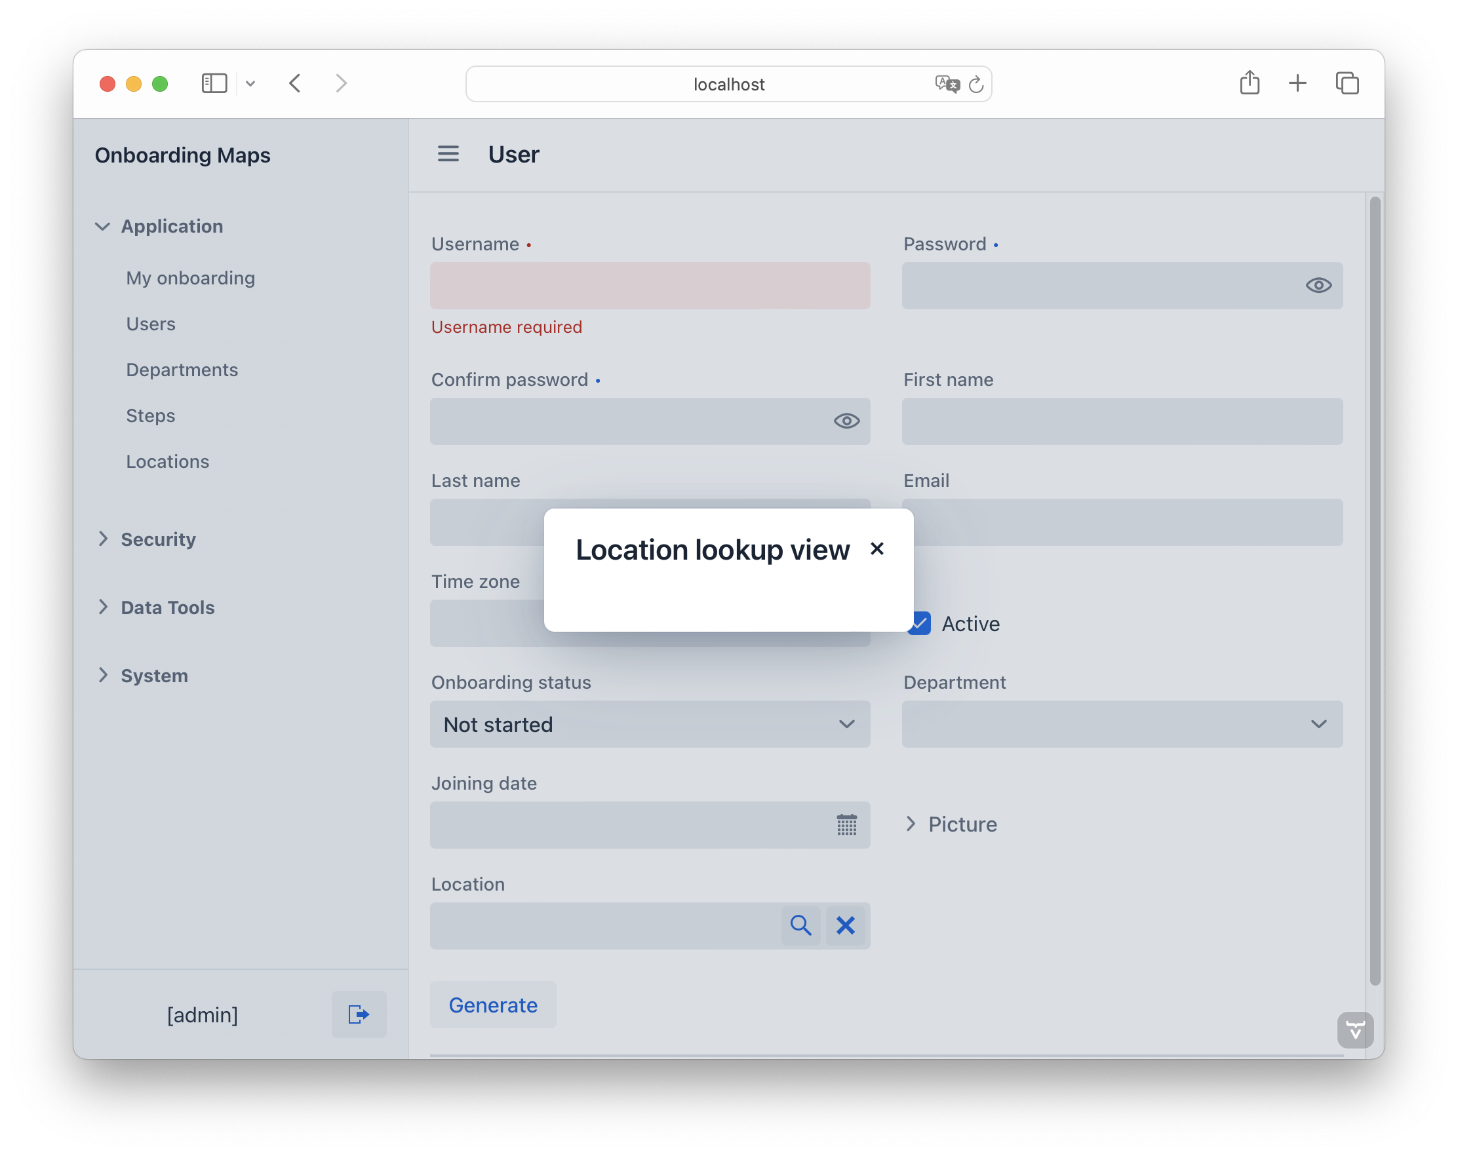1458x1156 pixels.
Task: Navigate to the Departments page
Action: [x=182, y=370]
